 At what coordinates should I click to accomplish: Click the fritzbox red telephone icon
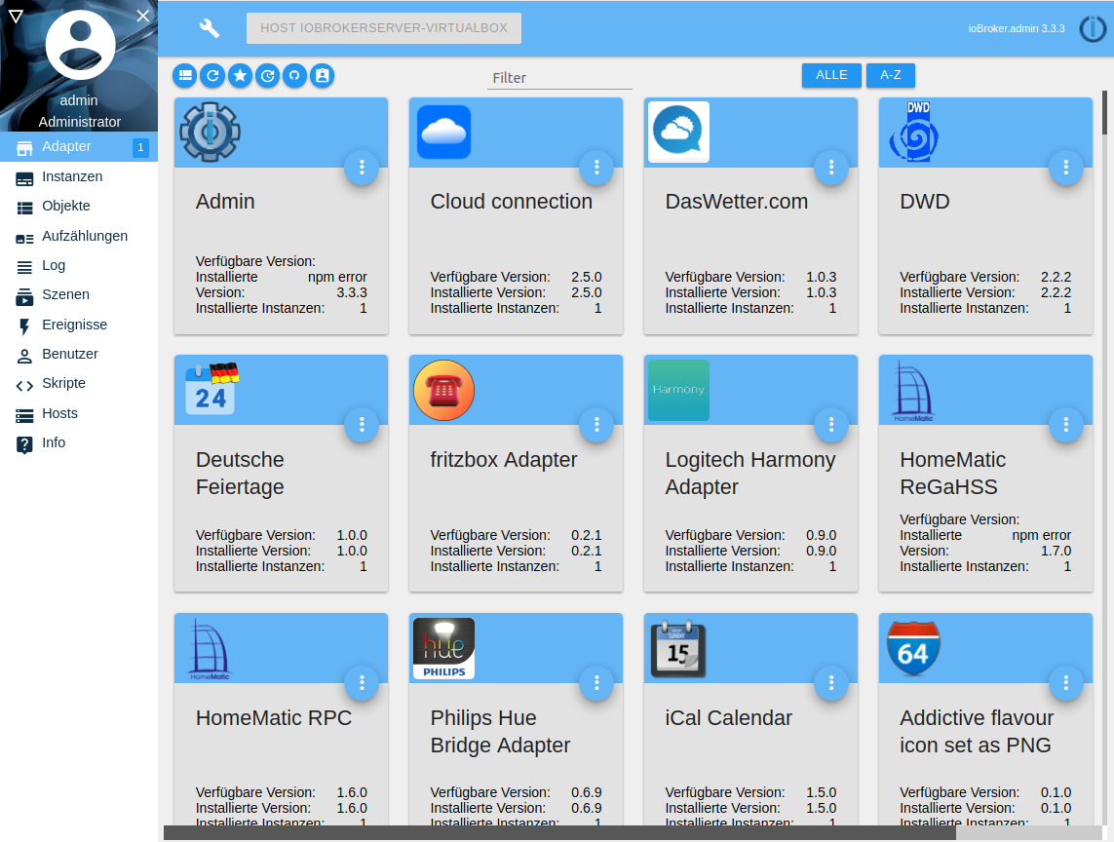click(x=444, y=390)
